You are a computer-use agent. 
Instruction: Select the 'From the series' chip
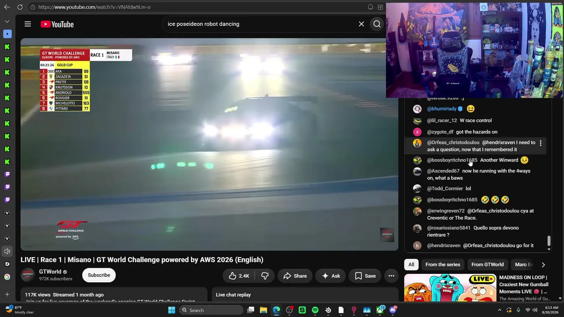[x=443, y=265]
